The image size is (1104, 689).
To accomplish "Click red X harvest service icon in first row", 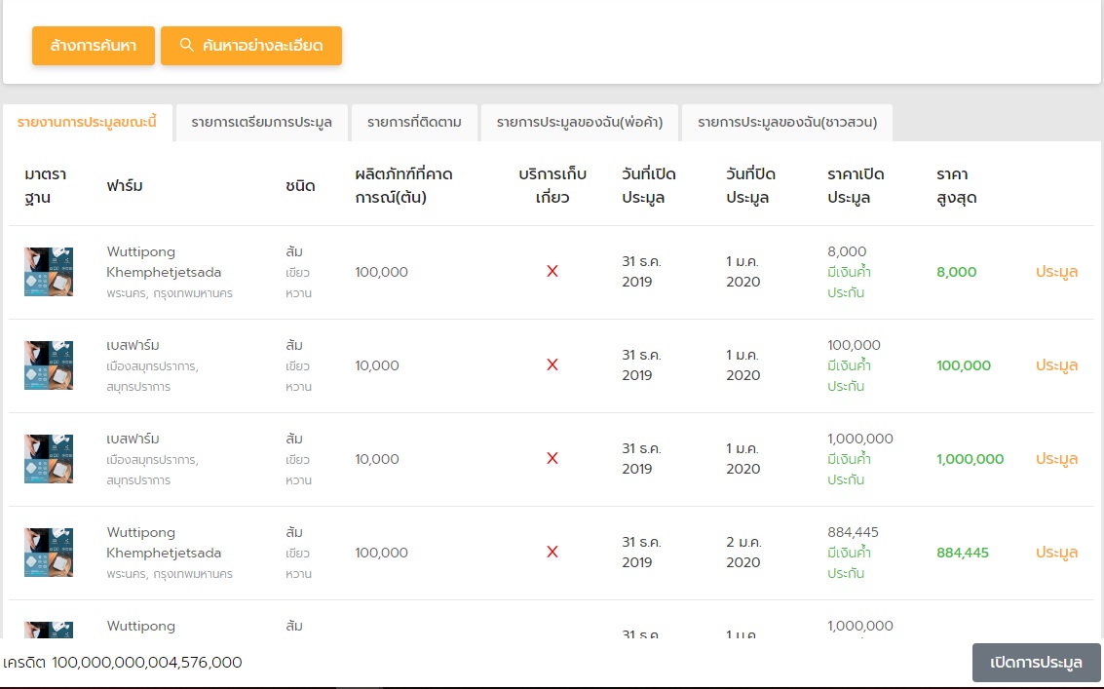I will [552, 272].
